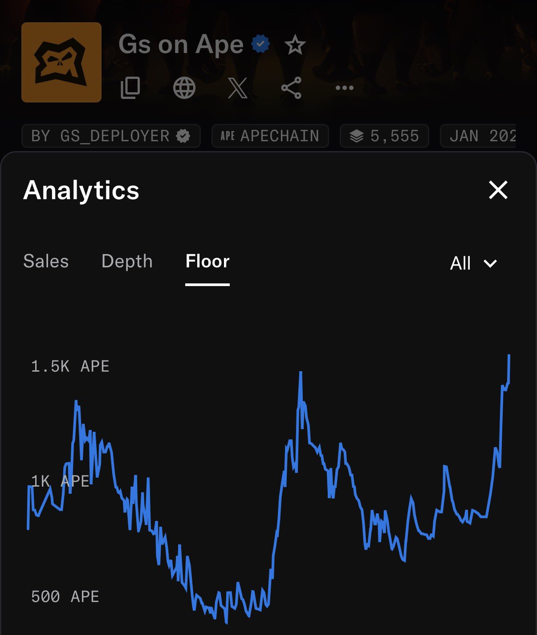Open the collection's X profile
Image resolution: width=537 pixels, height=635 pixels.
tap(237, 88)
